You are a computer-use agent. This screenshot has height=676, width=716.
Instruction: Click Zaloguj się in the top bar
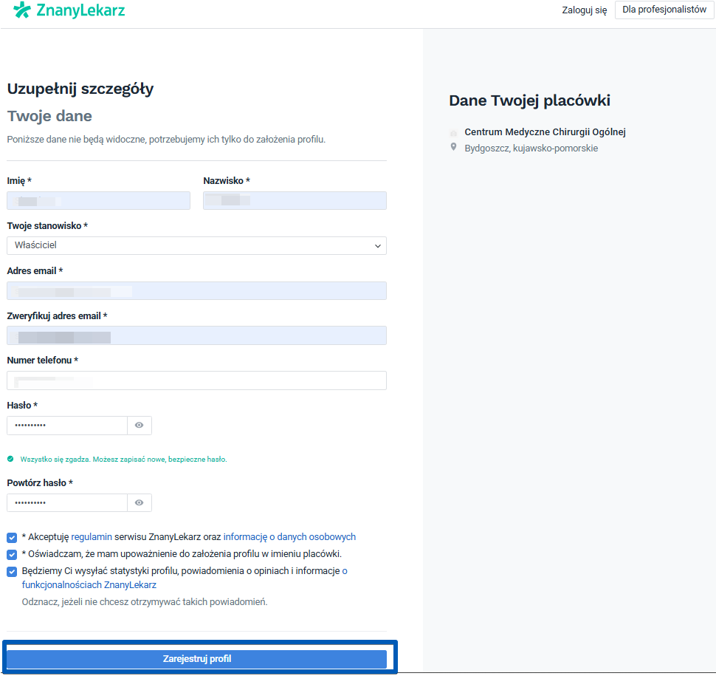click(584, 10)
